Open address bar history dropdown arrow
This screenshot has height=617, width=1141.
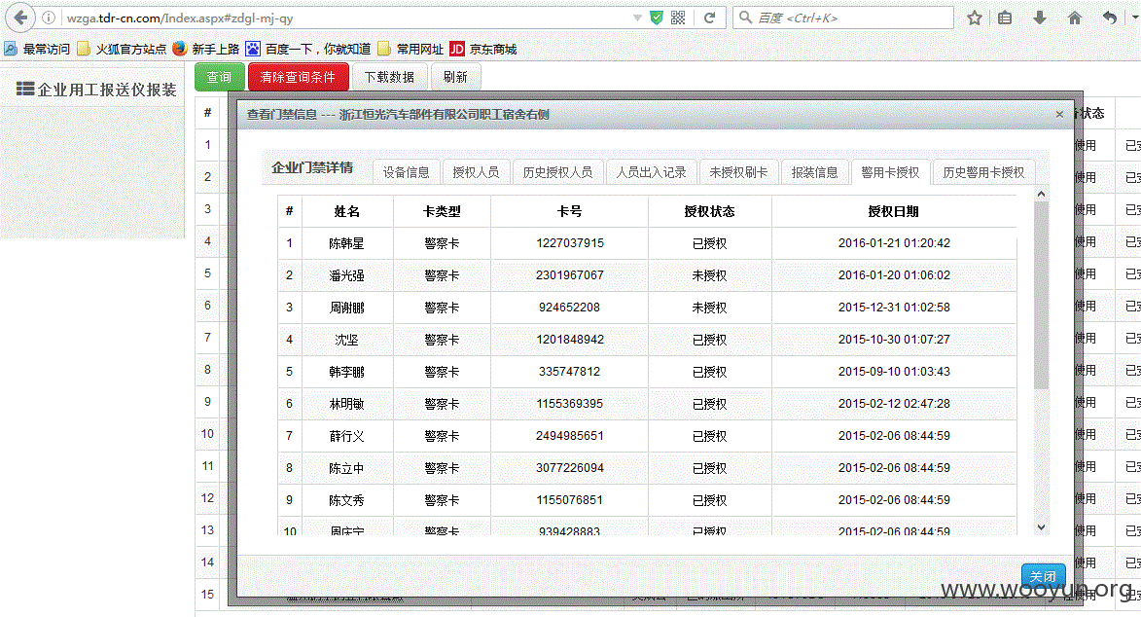tap(637, 18)
